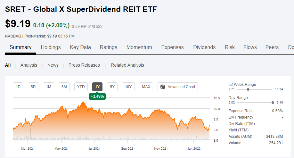294x158 pixels.
Task: Click the 10.34 52-week high value
Action: click(x=279, y=89)
